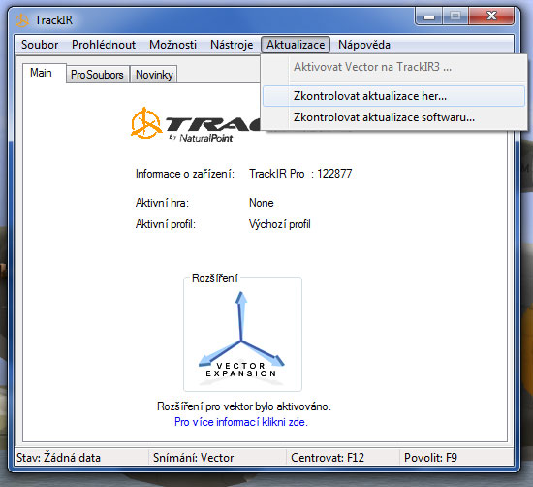Minimize the TrackIR window

[429, 16]
